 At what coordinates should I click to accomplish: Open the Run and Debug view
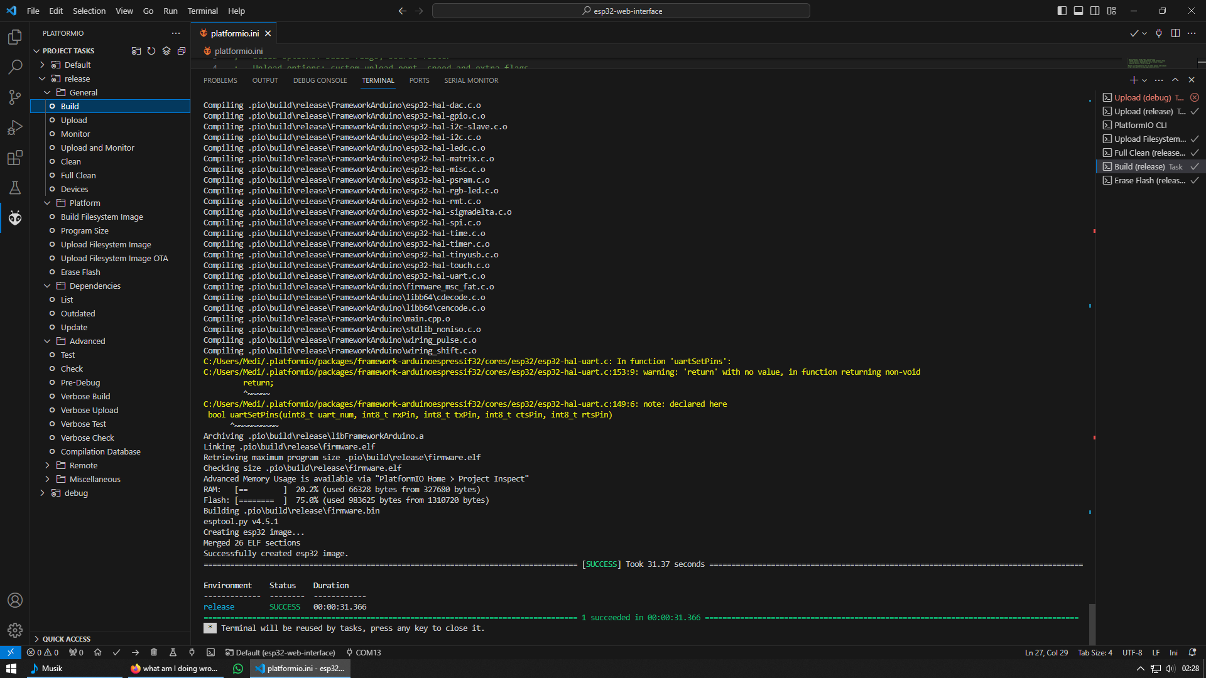(x=15, y=127)
